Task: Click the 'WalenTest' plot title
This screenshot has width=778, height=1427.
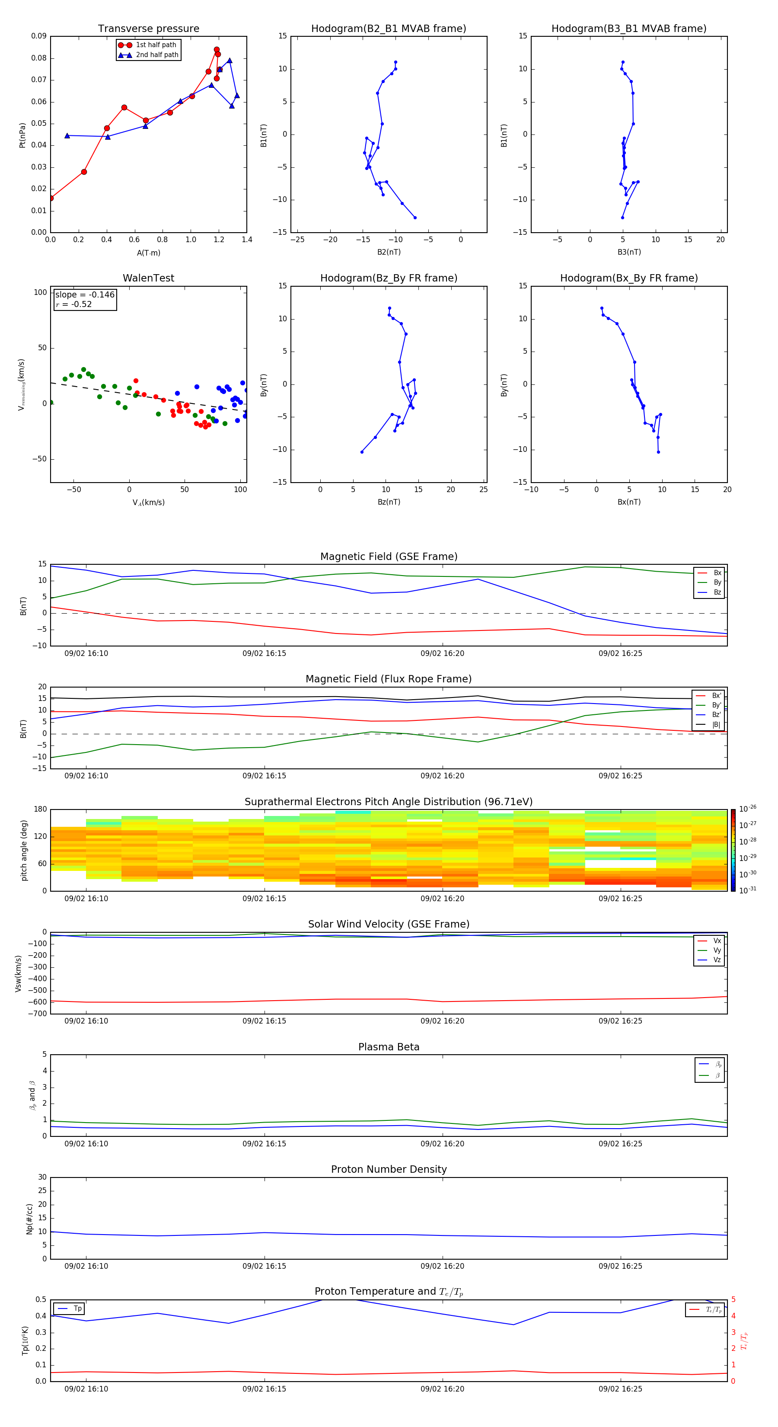Action: [x=148, y=278]
